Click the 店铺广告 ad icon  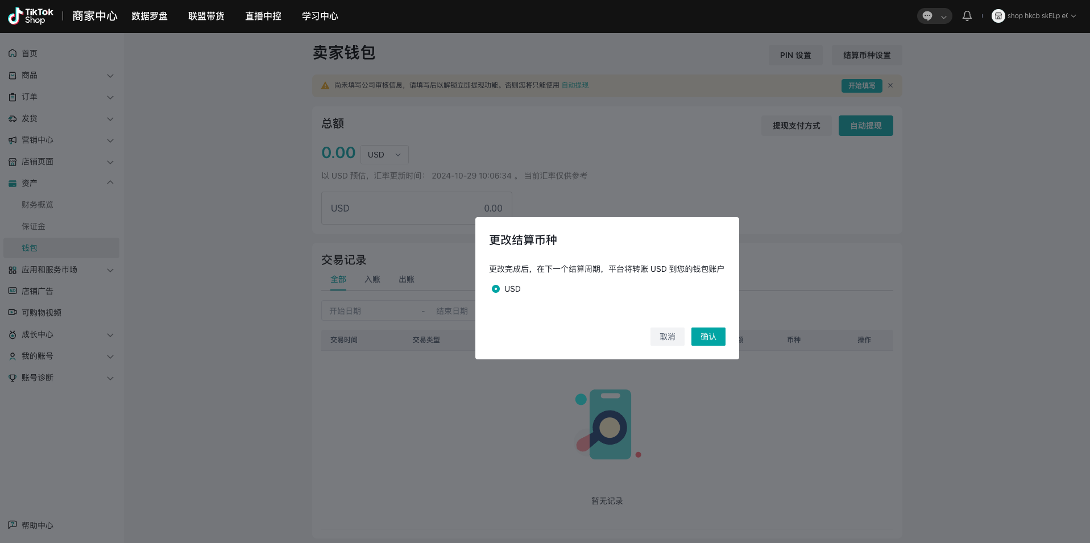click(x=13, y=291)
